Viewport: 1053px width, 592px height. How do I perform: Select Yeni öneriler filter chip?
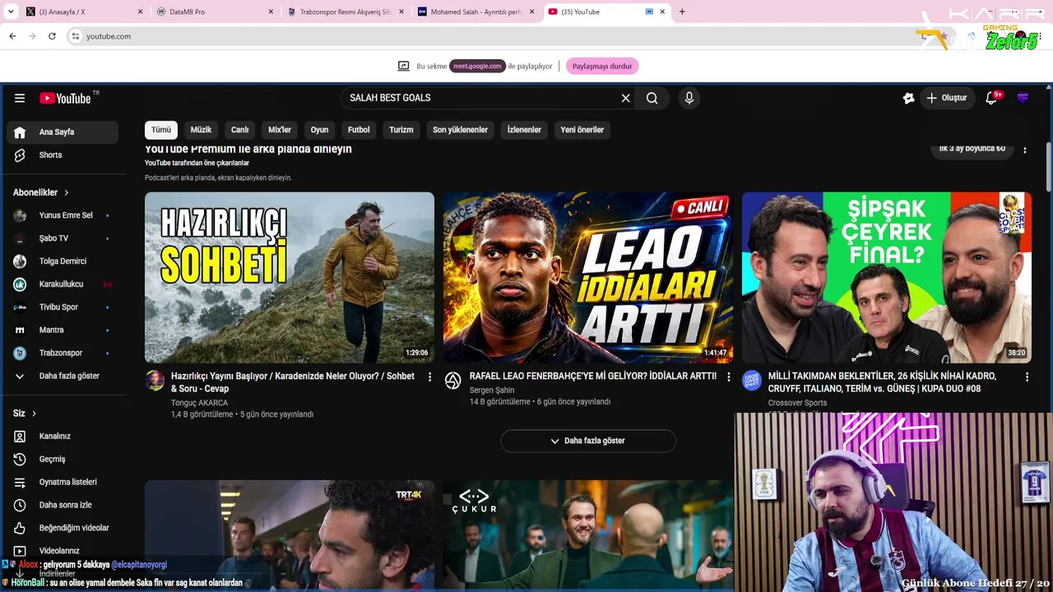pos(582,130)
